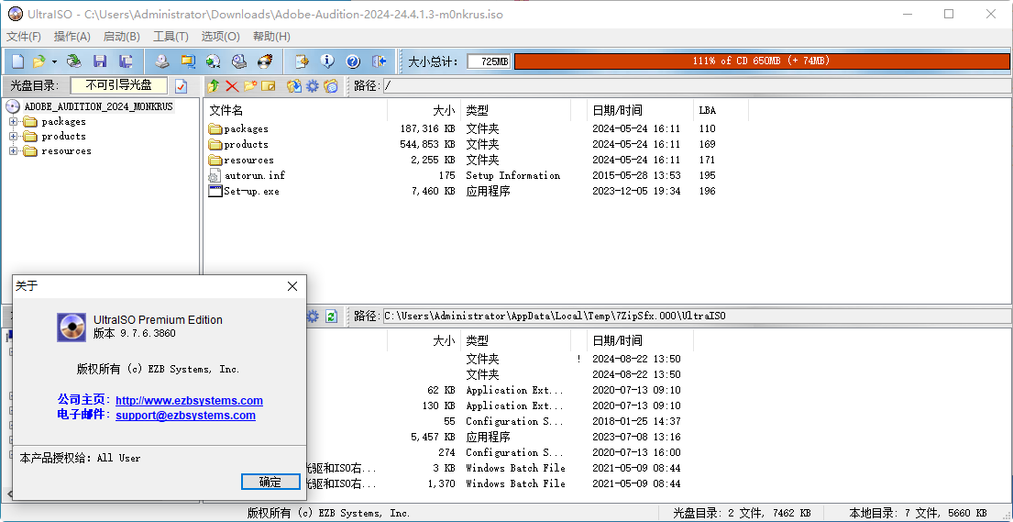Image resolution: width=1013 pixels, height=522 pixels.
Task: Click the 本地目录: 7 文件 status bar entry
Action: (x=918, y=513)
